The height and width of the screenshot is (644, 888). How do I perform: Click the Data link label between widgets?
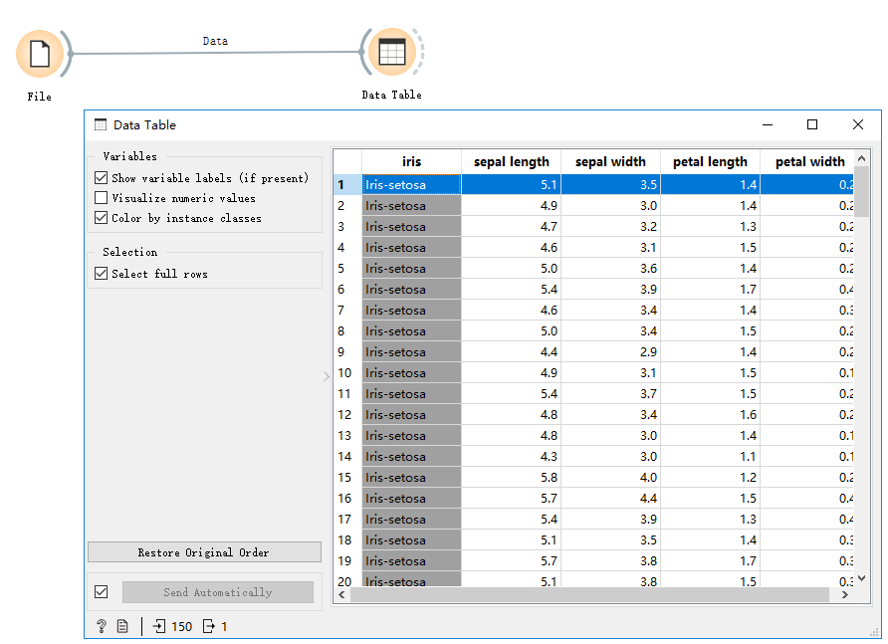point(215,41)
